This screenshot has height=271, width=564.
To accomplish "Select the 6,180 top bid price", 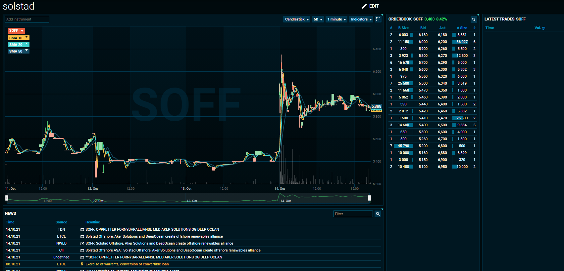I will [423, 35].
